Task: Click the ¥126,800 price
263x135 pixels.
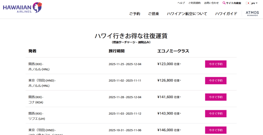Action: click(x=165, y=80)
